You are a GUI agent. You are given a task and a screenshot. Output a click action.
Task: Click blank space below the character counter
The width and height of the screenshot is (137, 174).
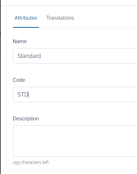(x=75, y=169)
